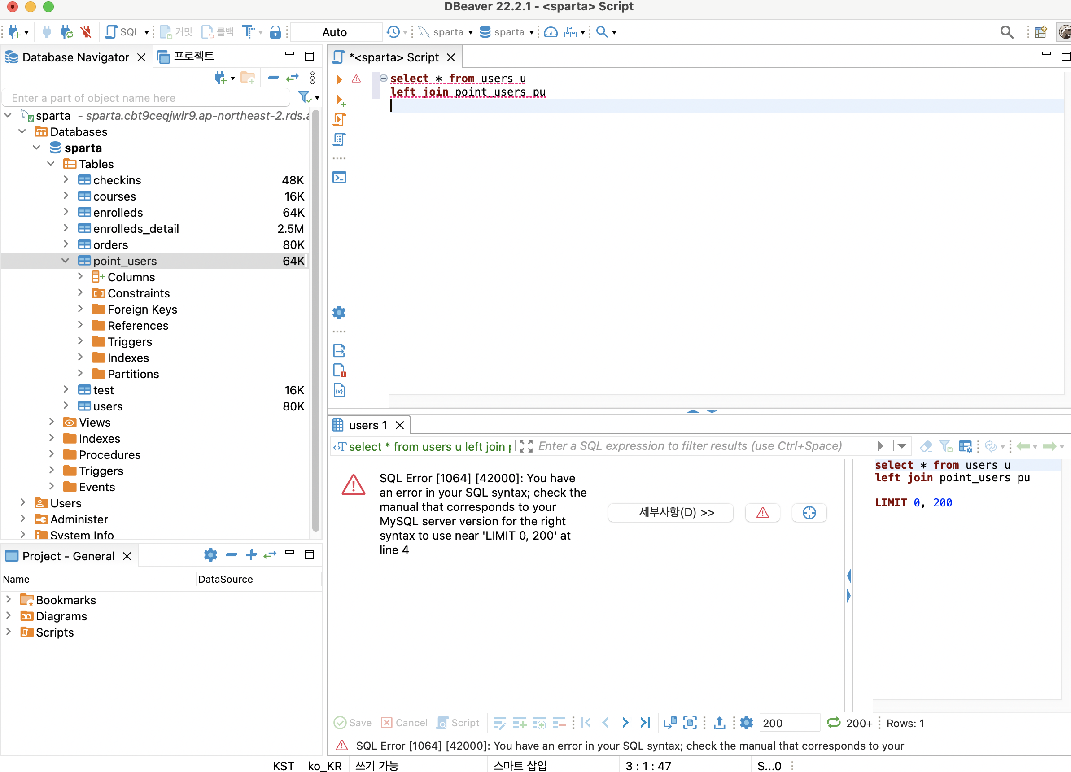Execute script statements in separate tabs

pos(339,140)
